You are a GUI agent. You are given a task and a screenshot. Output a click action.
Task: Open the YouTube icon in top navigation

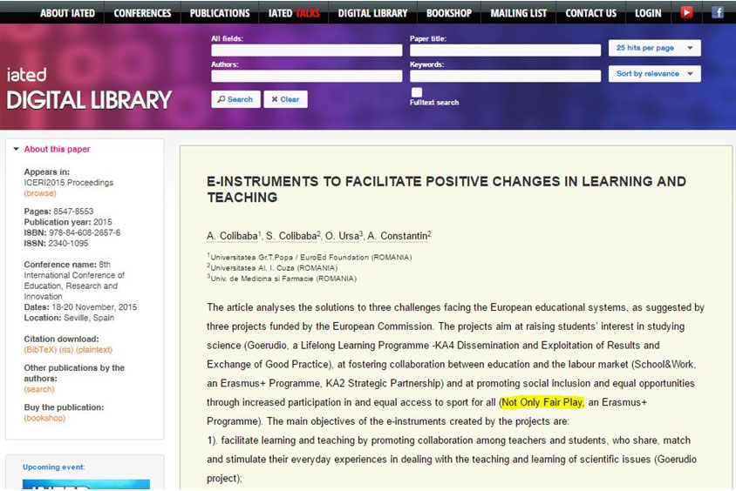tap(686, 12)
